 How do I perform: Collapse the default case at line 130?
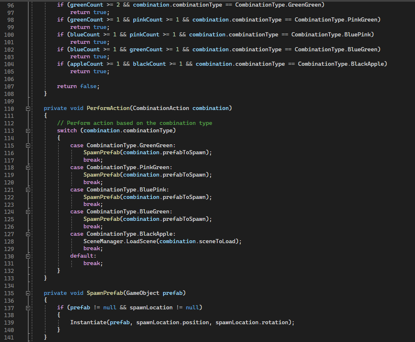click(x=28, y=256)
